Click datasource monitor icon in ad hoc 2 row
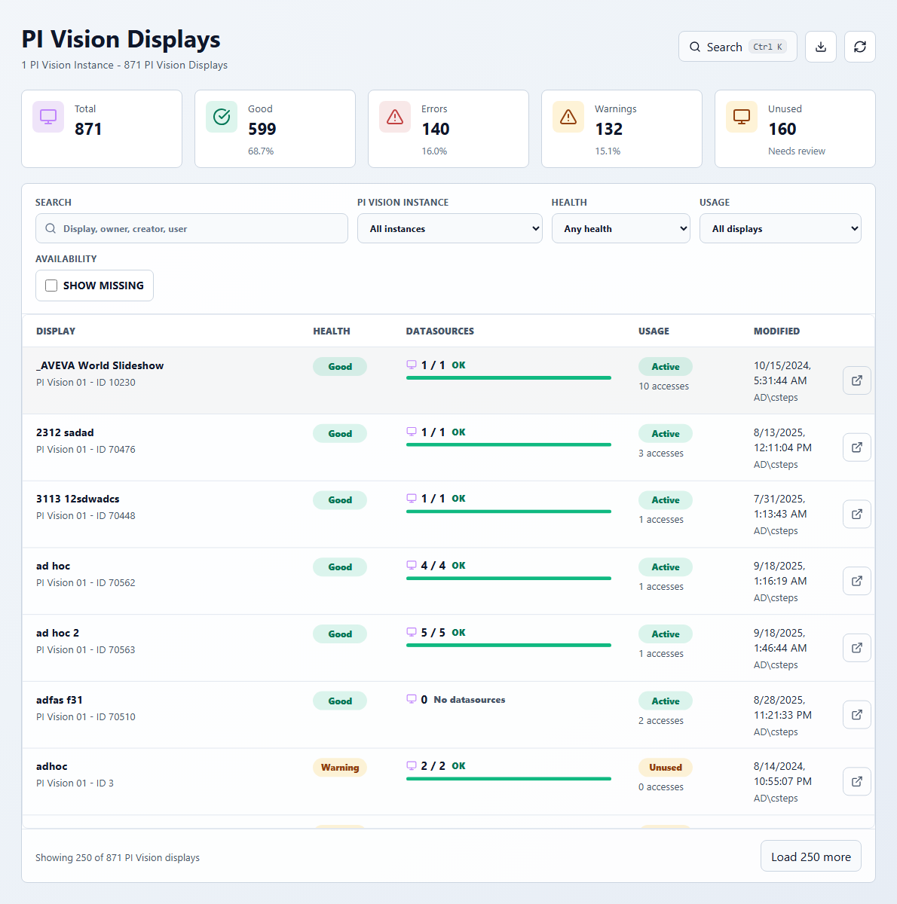This screenshot has height=904, width=897. point(412,632)
